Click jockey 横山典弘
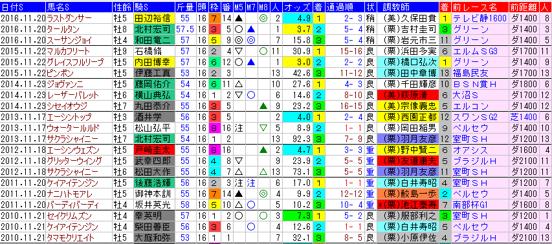The width and height of the screenshot is (552, 244). (154, 95)
